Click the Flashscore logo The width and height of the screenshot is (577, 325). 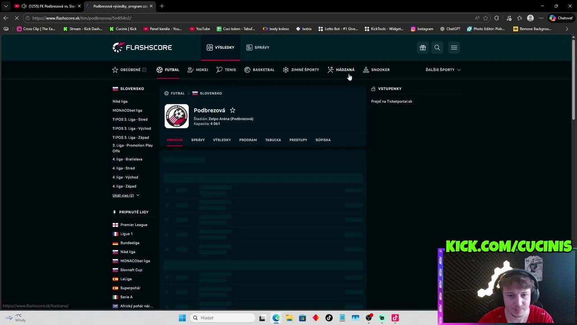click(x=142, y=47)
